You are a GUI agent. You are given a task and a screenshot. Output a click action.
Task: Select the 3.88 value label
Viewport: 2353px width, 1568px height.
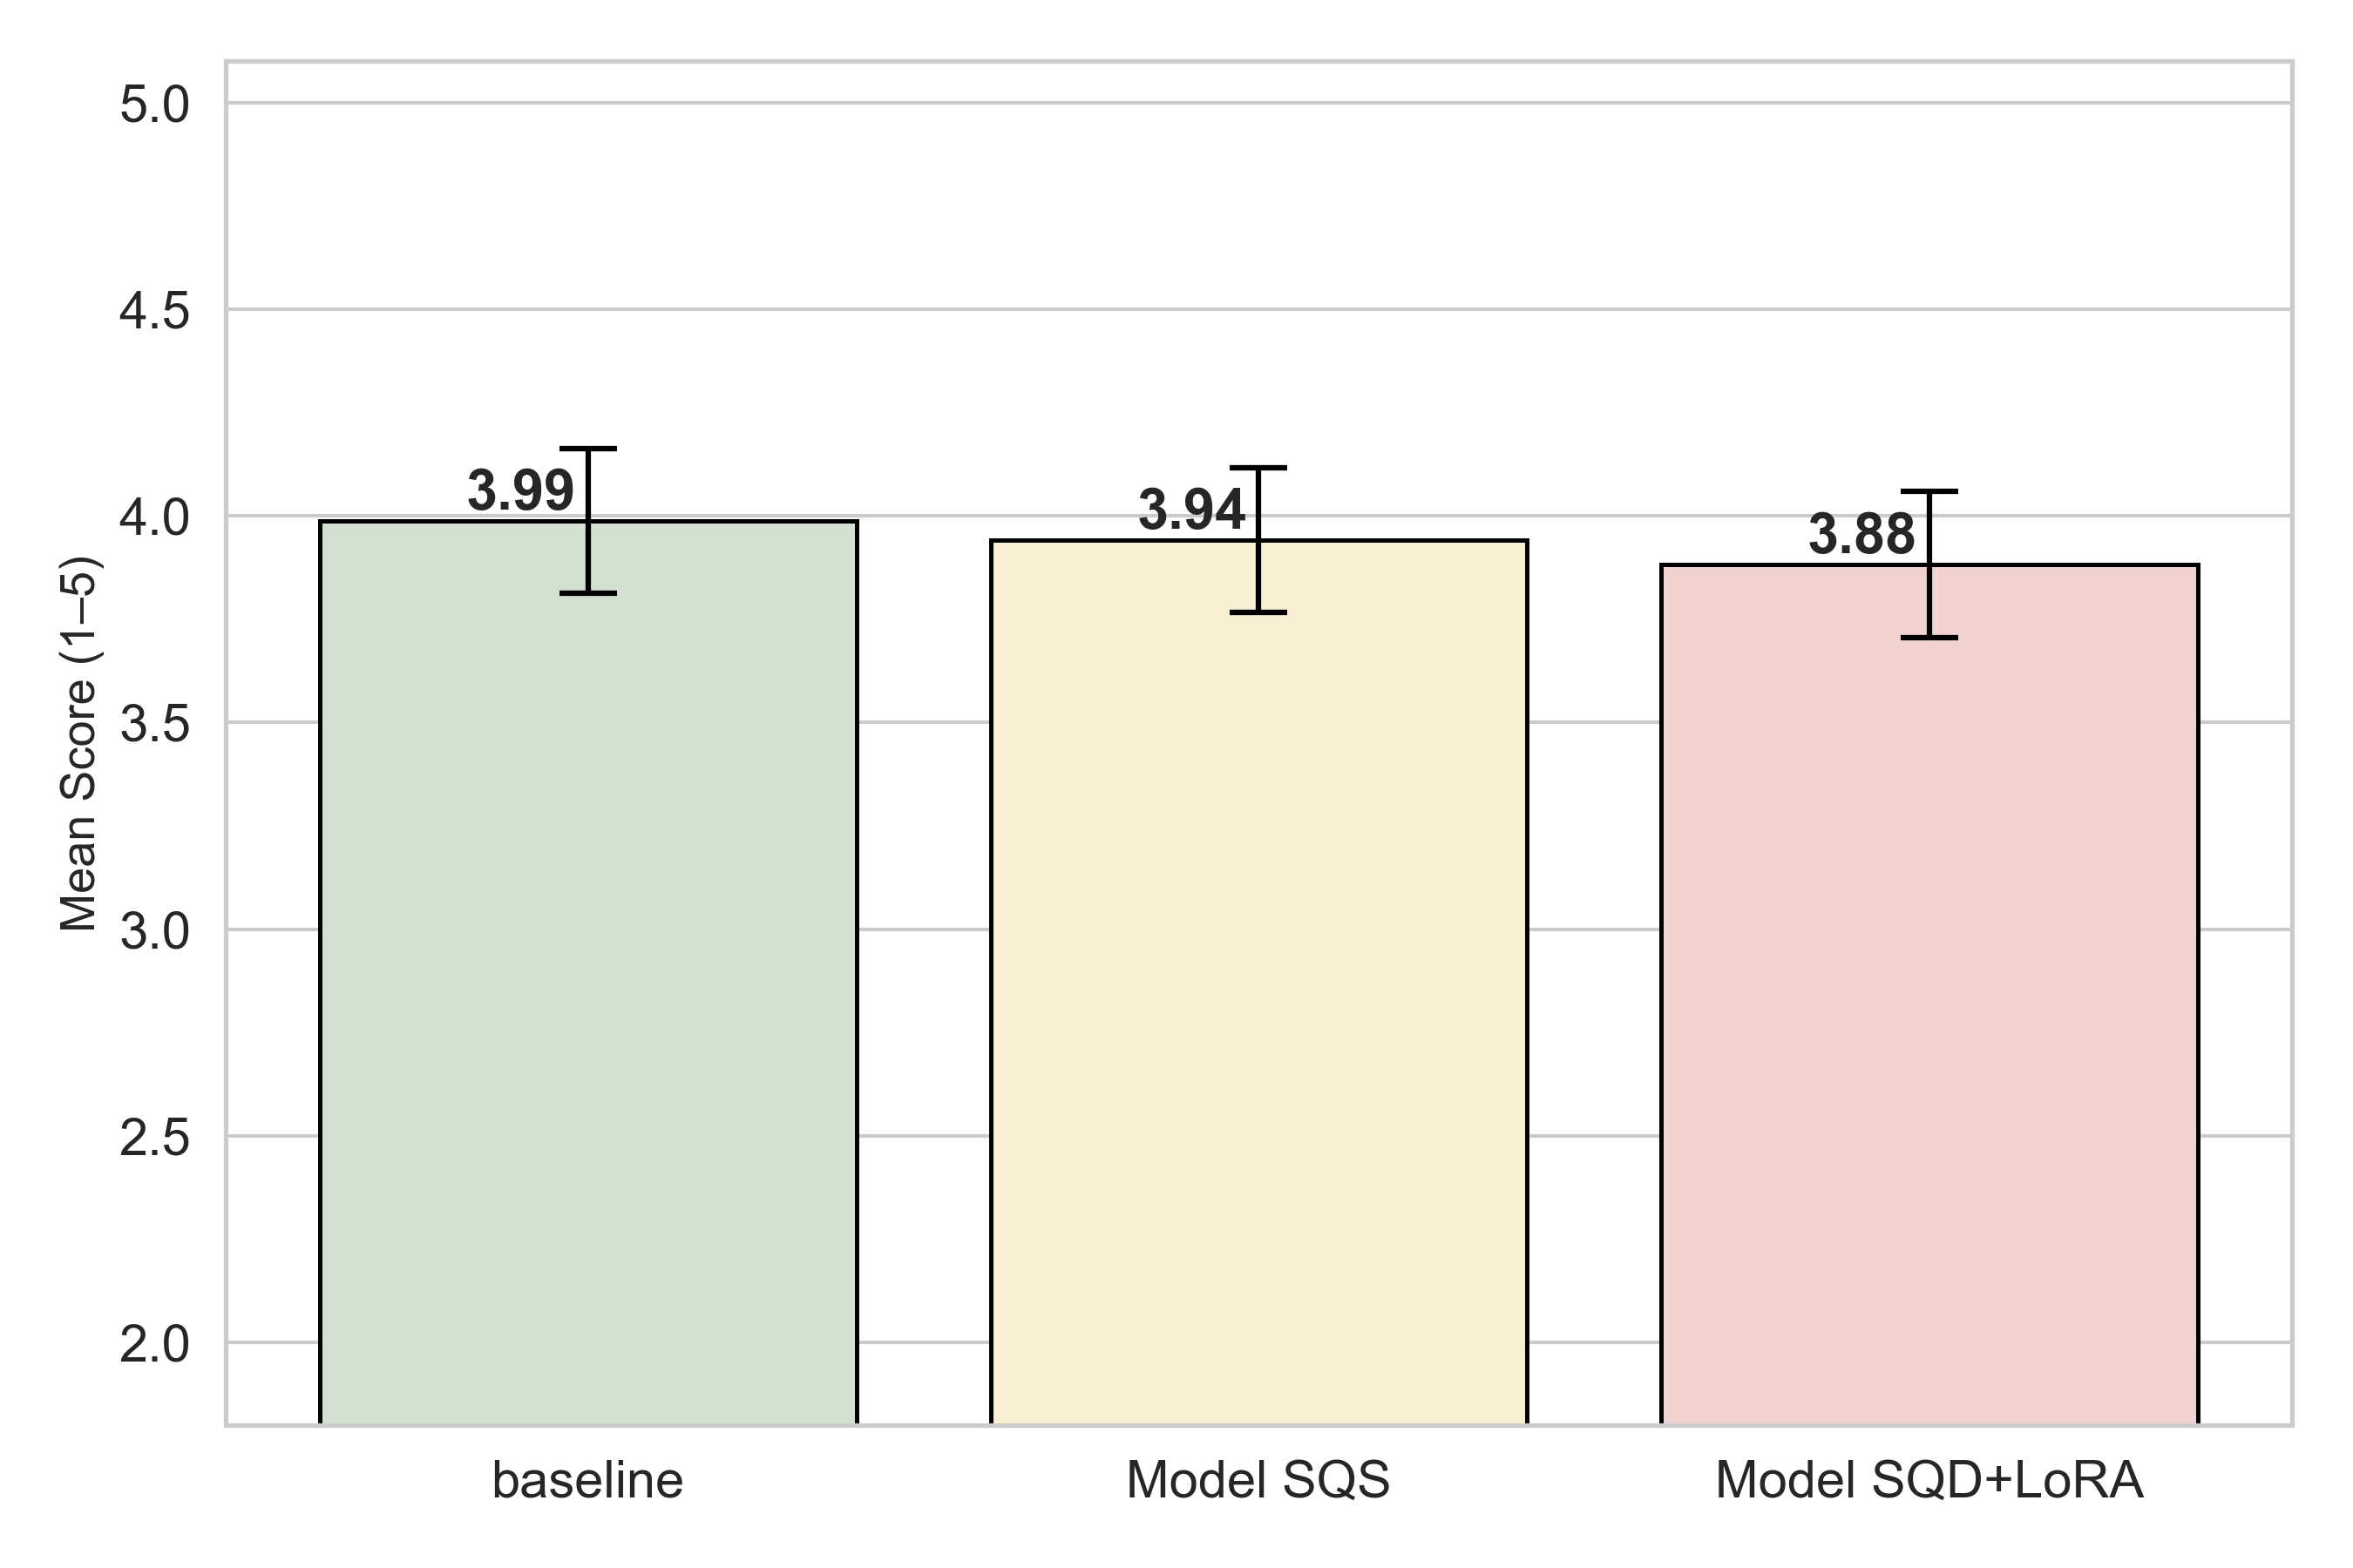coord(1861,534)
